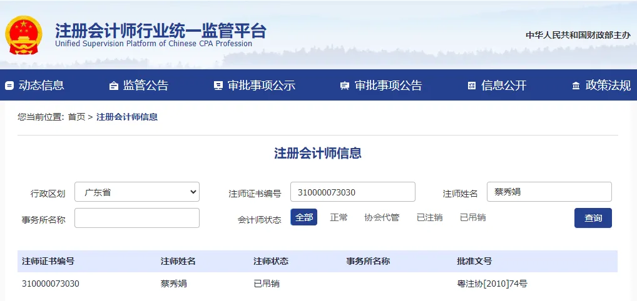Click the 政策法规 nav icon
The image size is (637, 301).
(576, 86)
